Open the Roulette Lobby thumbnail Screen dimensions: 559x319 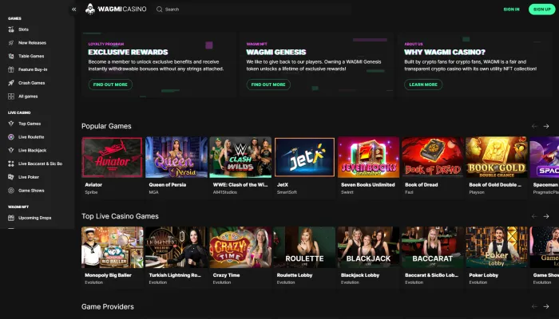(x=304, y=247)
